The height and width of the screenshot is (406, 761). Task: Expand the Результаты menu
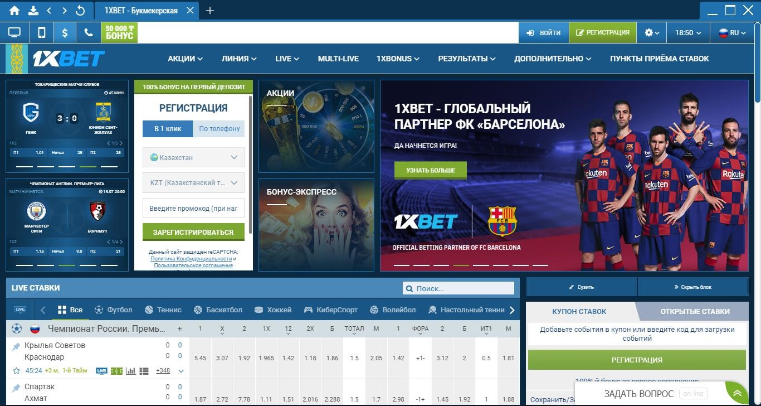(466, 59)
